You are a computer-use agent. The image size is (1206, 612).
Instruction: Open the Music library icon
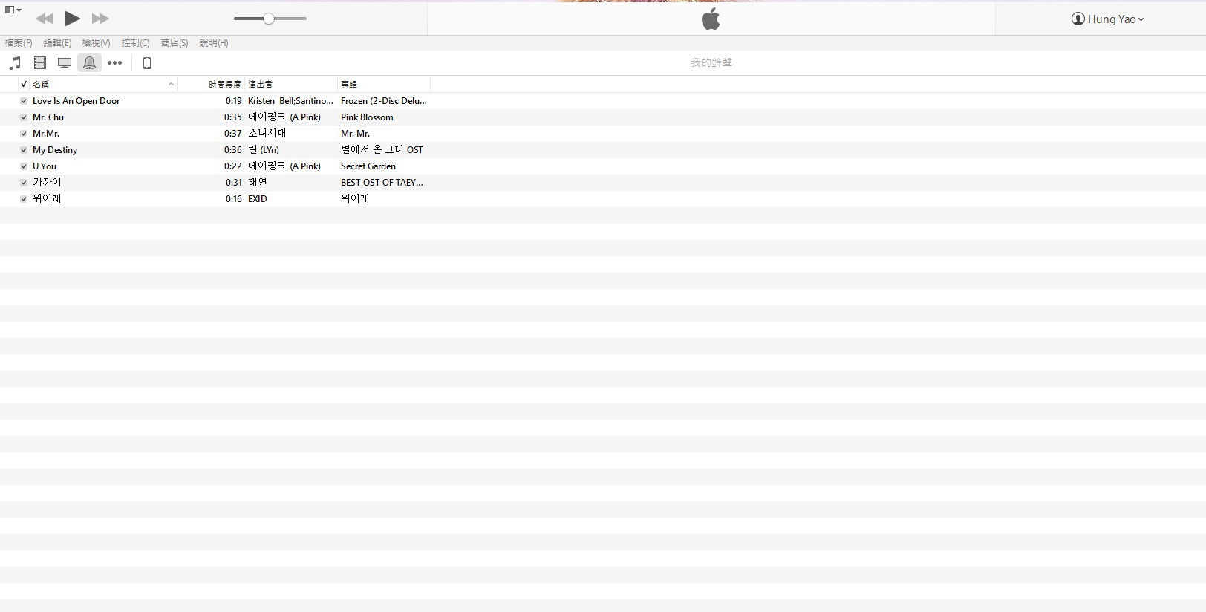[15, 63]
